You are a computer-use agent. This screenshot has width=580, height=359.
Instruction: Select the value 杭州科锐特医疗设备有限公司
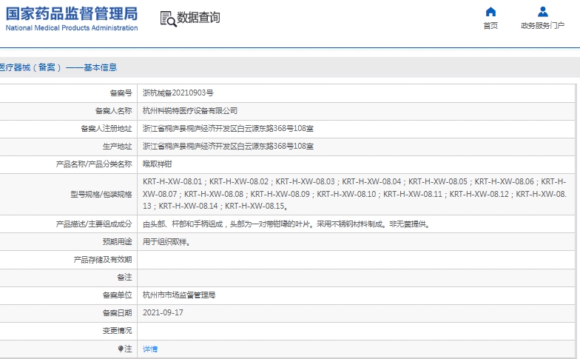190,111
